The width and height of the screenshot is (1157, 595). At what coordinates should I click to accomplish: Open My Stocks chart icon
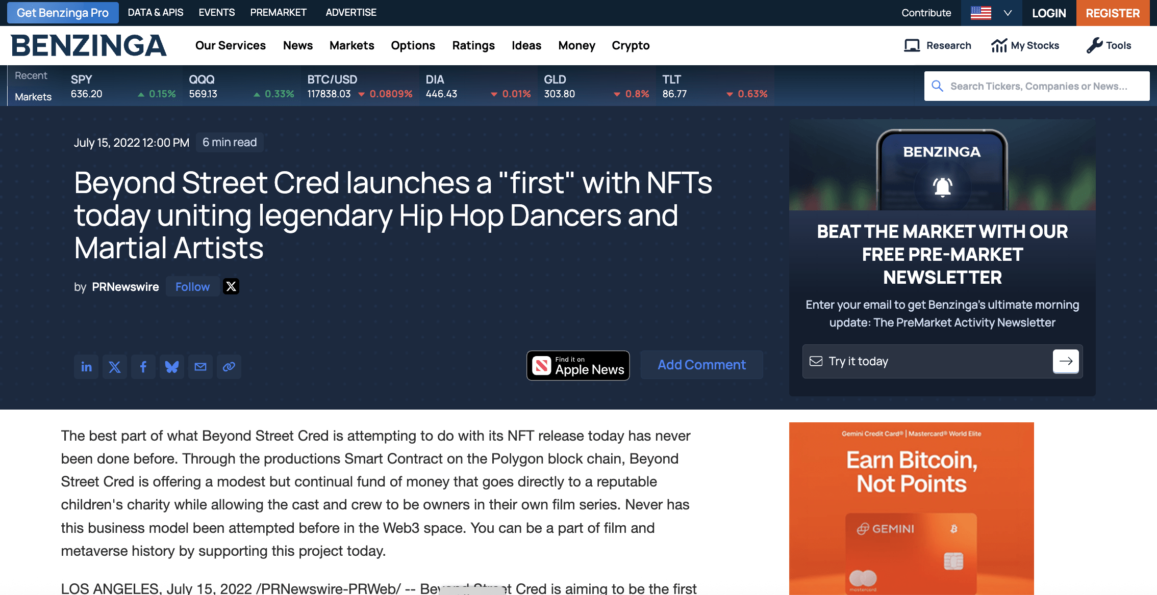pyautogui.click(x=999, y=45)
